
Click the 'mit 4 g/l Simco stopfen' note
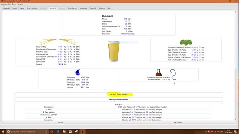pos(119,94)
